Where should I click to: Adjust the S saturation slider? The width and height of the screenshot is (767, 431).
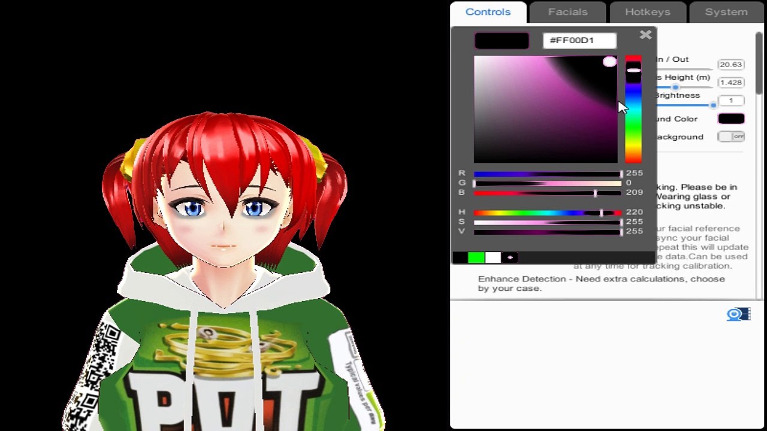(x=548, y=222)
